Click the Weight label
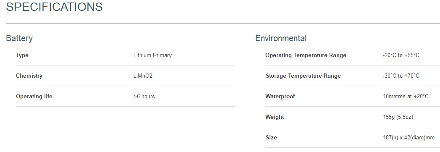This screenshot has width=440, height=152. [275, 117]
